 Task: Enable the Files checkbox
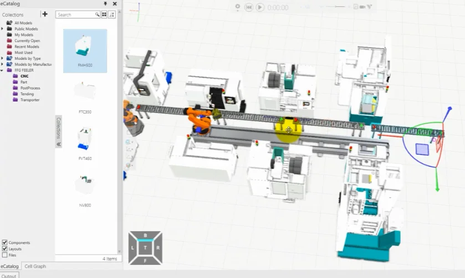(x=5, y=255)
